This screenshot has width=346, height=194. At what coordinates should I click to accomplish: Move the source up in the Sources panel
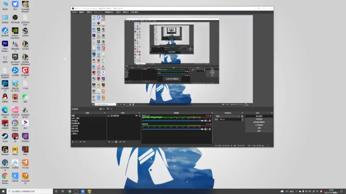[120, 142]
